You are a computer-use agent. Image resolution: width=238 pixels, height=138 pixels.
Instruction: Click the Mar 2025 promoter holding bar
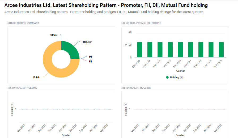(221, 50)
